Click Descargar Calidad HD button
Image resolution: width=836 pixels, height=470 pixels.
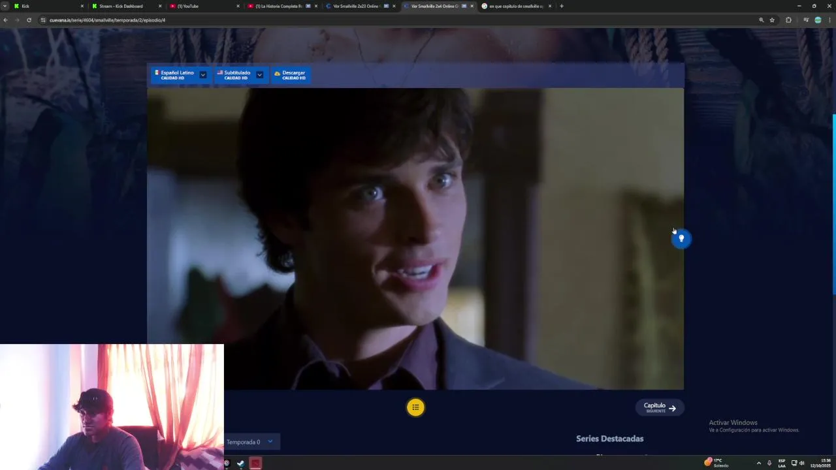291,75
